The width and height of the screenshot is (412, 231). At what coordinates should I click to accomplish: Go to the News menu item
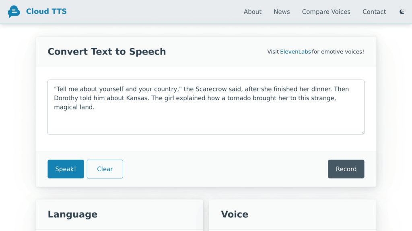[x=282, y=12]
